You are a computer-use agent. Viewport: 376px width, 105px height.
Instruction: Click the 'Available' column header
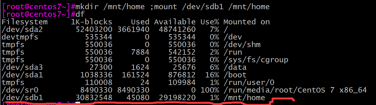coord(175,22)
